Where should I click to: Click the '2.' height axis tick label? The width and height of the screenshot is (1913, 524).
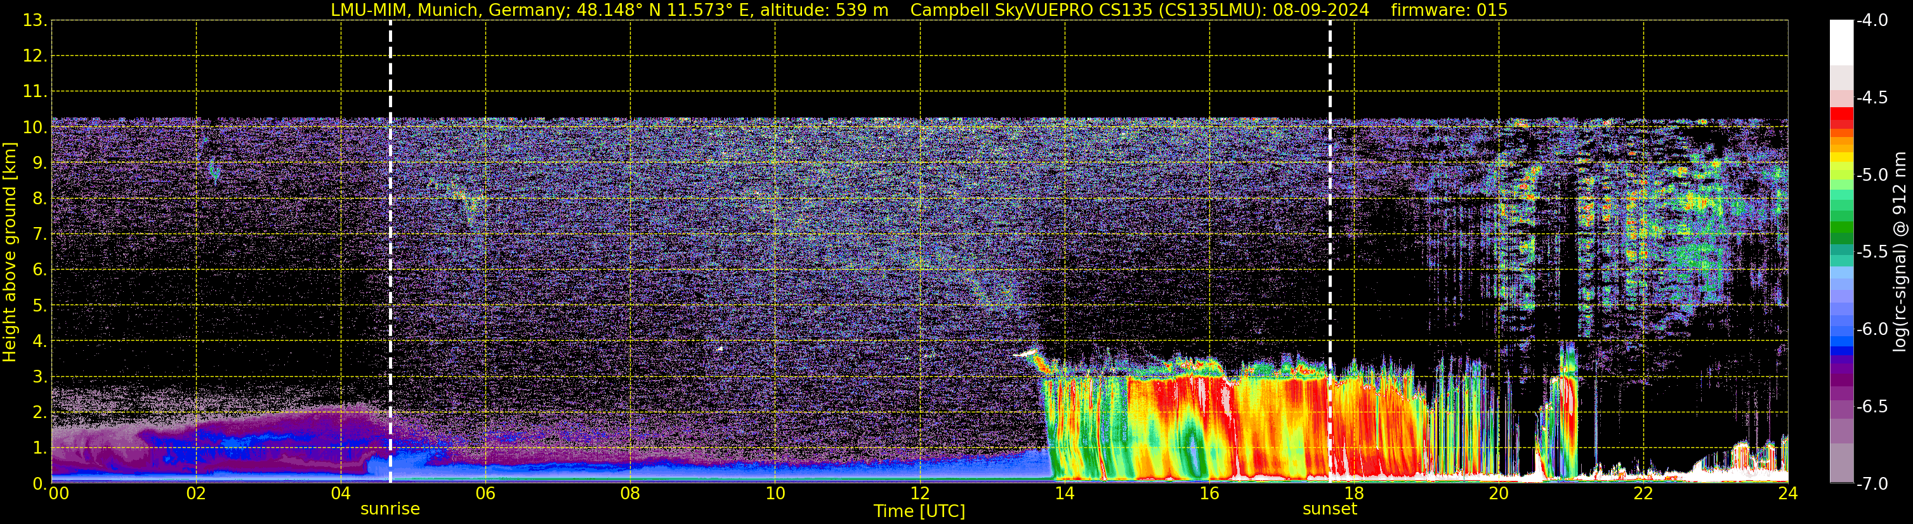click(x=40, y=412)
